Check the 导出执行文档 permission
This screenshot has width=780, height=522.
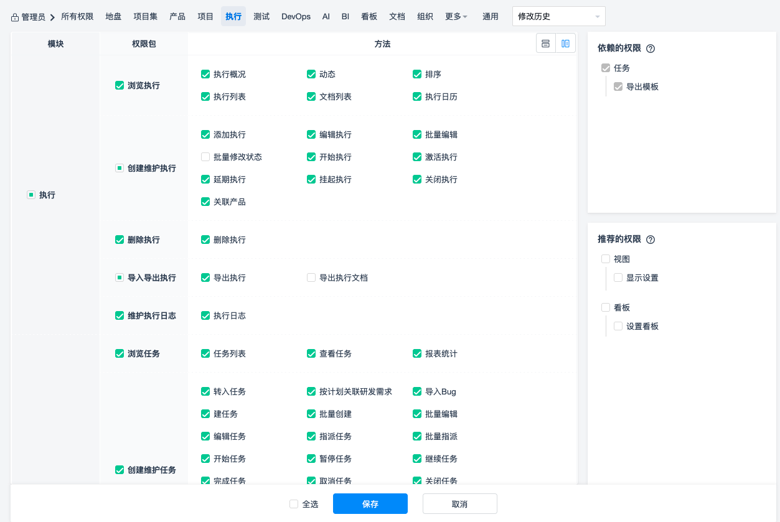tap(311, 277)
